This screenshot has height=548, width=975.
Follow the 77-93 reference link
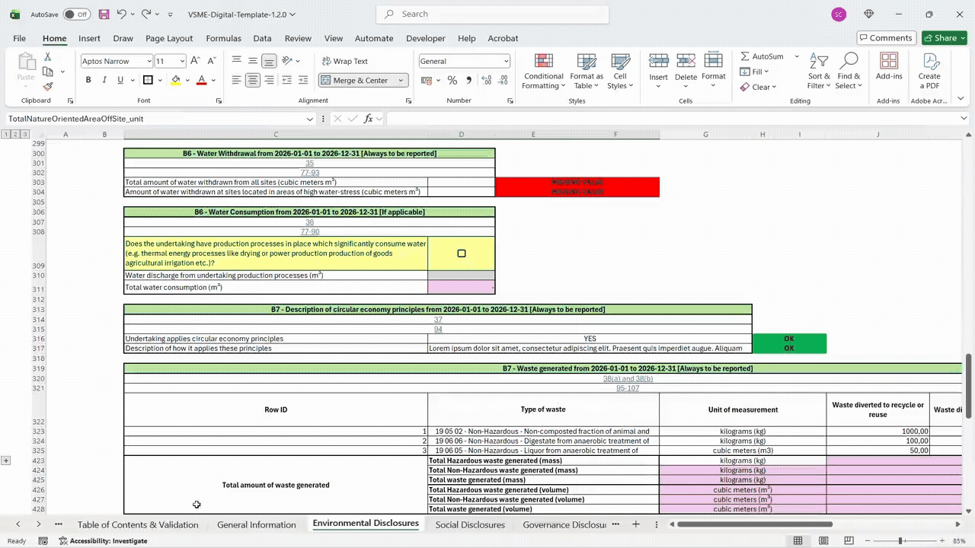tap(309, 173)
